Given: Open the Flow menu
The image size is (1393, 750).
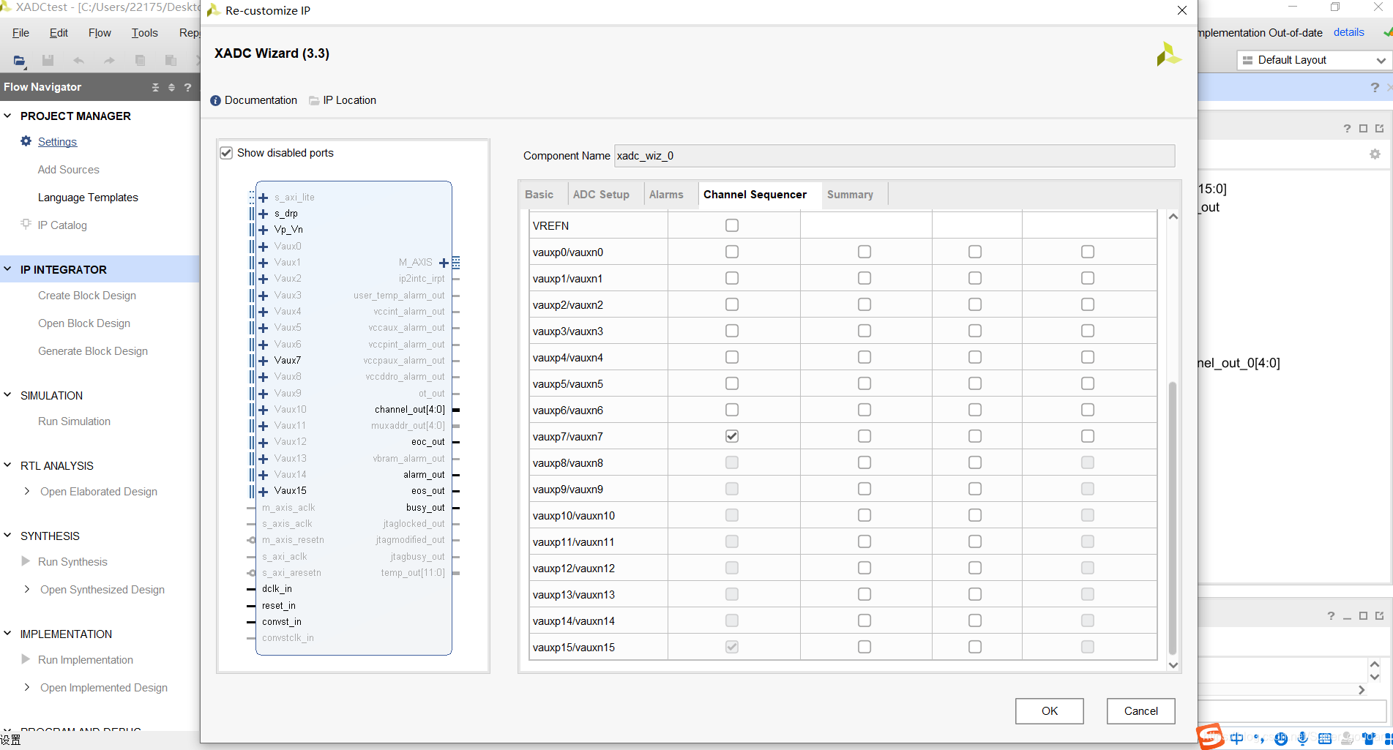Looking at the screenshot, I should pyautogui.click(x=100, y=33).
